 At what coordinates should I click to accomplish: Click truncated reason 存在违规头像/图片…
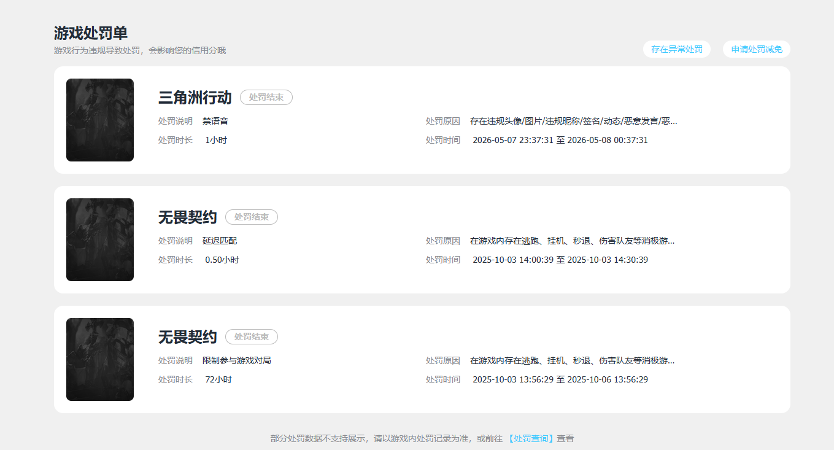(574, 121)
